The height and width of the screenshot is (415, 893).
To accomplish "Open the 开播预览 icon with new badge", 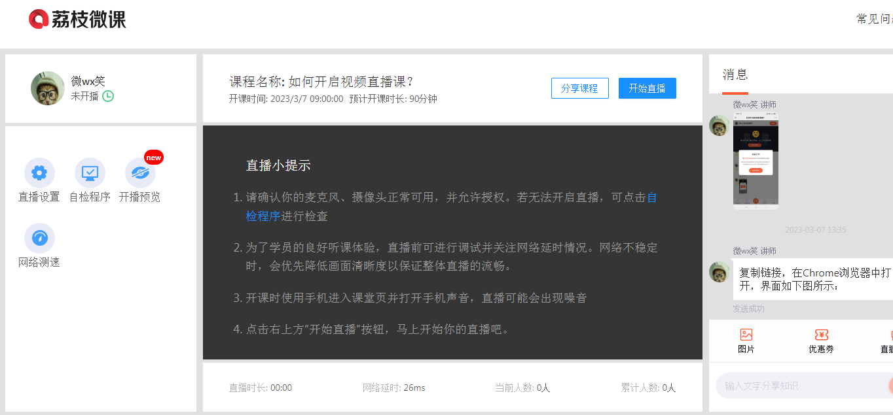I will [139, 173].
